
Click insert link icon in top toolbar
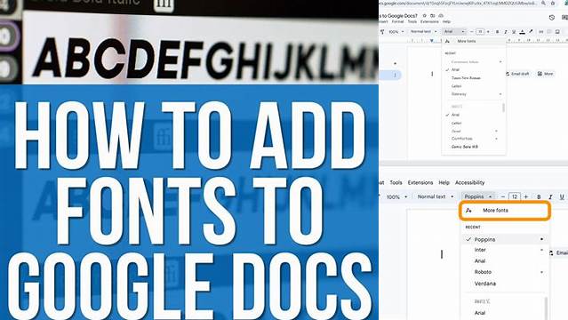coord(541,32)
